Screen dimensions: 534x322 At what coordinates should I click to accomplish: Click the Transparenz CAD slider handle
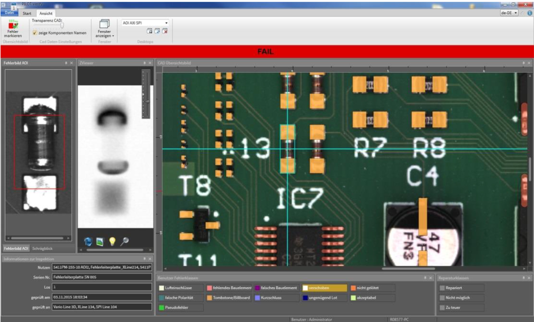[x=62, y=25]
